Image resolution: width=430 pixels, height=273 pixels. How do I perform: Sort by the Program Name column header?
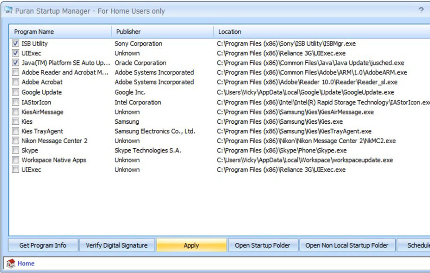60,32
